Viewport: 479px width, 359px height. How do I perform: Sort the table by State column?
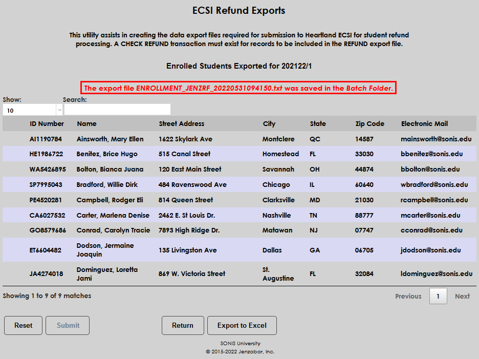point(318,123)
